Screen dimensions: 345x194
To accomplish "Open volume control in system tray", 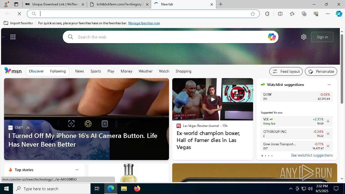I will (x=310, y=189).
